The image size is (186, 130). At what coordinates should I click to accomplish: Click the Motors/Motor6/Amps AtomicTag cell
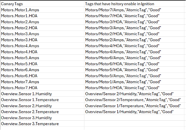pos(135,58)
